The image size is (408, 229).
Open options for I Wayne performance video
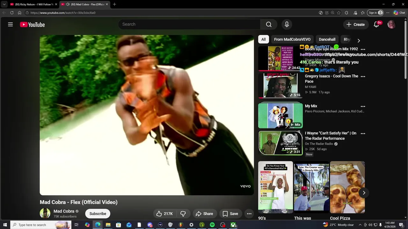[x=363, y=133]
